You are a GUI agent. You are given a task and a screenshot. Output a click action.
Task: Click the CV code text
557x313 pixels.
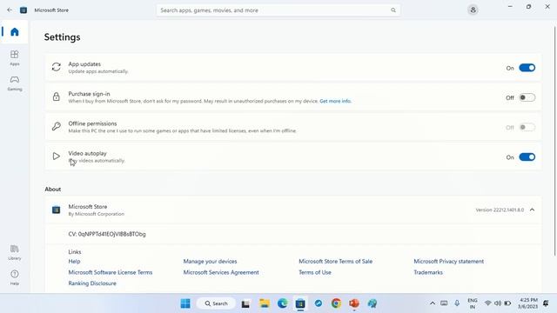click(107, 234)
